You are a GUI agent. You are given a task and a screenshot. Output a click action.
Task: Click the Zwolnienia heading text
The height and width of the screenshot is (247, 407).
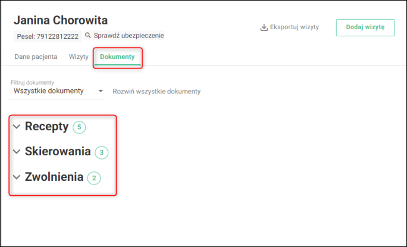coord(54,177)
